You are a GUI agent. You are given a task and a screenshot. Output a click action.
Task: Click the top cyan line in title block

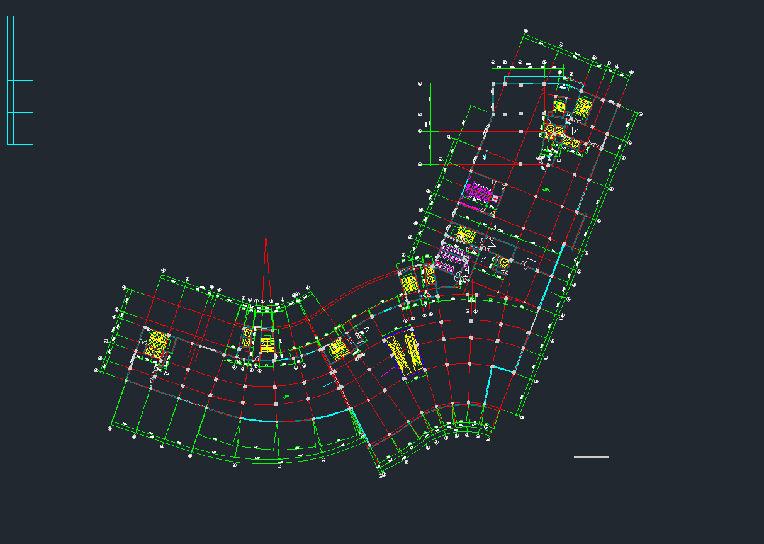point(20,48)
